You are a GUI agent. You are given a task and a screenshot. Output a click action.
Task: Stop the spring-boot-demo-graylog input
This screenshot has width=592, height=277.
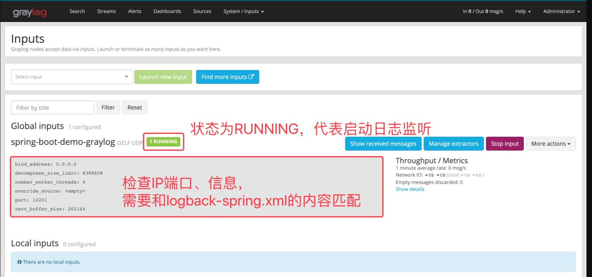(x=505, y=144)
